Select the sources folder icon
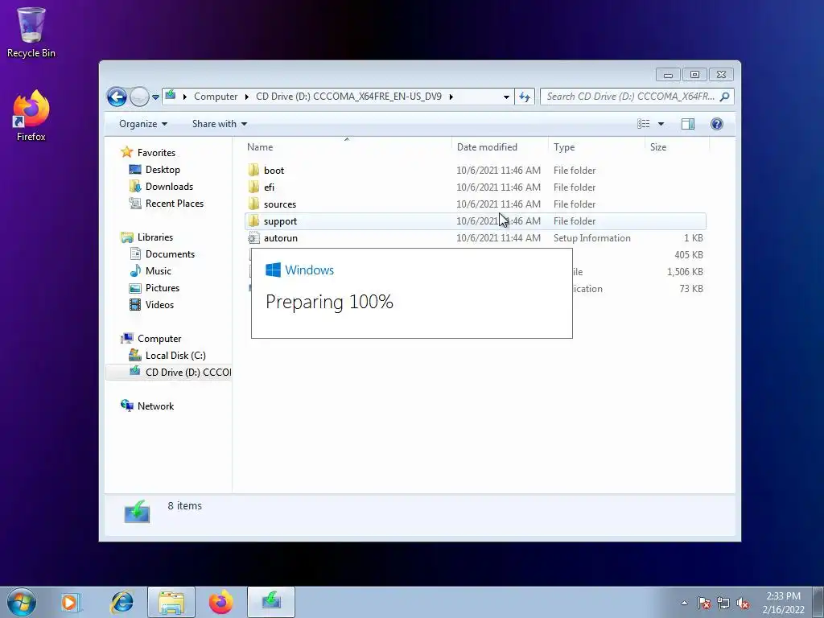The height and width of the screenshot is (618, 824). point(253,204)
